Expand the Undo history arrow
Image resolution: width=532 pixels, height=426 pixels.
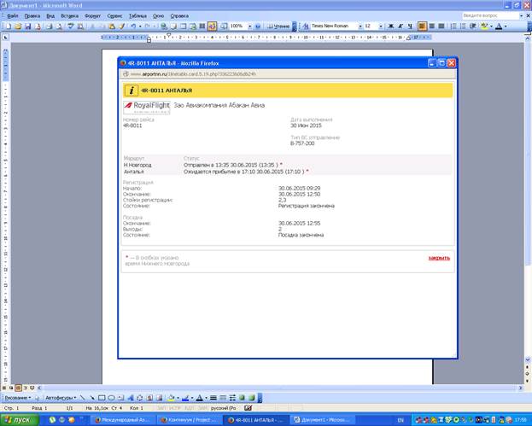point(140,26)
